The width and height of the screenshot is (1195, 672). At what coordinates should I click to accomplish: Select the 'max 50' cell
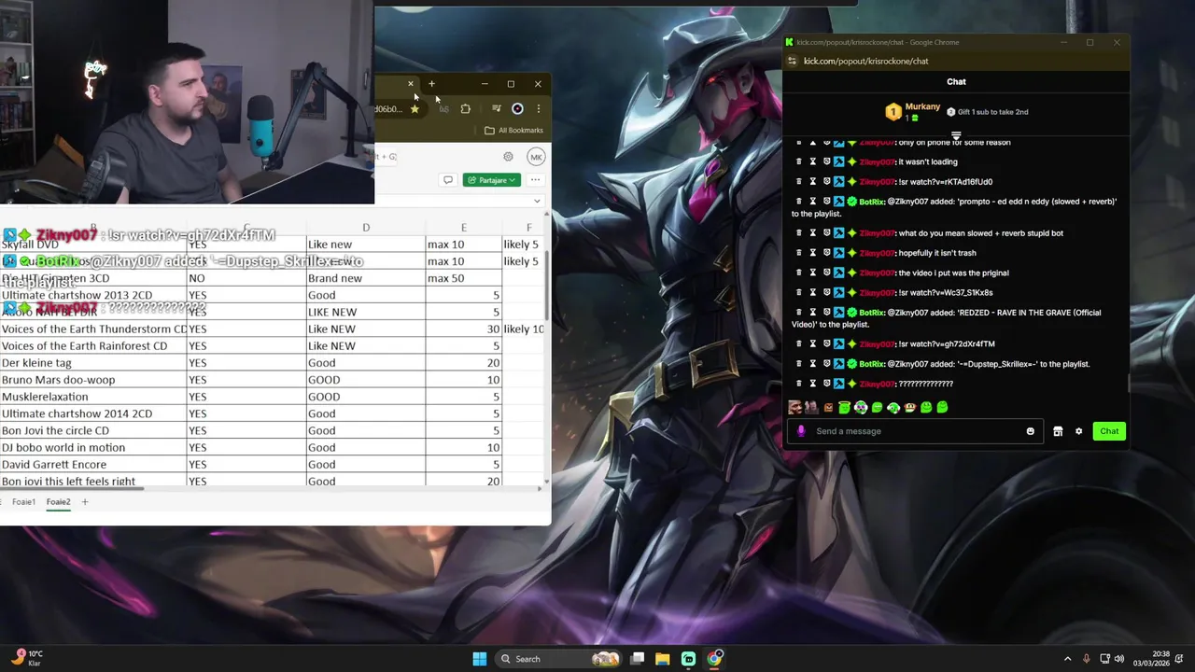tap(463, 278)
